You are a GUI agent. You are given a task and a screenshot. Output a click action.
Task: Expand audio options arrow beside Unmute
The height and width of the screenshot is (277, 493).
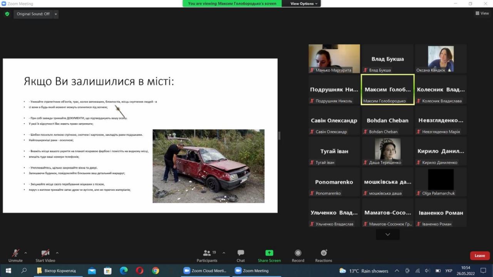(x=26, y=253)
